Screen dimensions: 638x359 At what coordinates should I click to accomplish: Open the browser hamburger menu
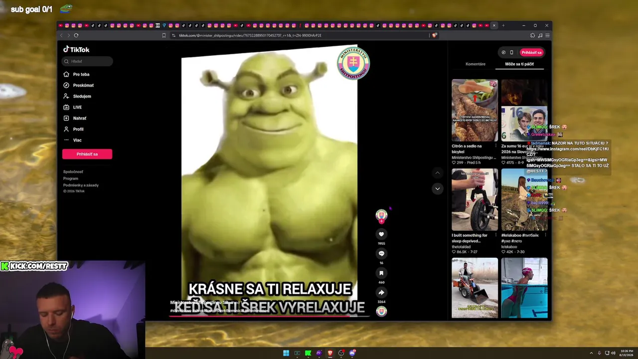coord(547,35)
